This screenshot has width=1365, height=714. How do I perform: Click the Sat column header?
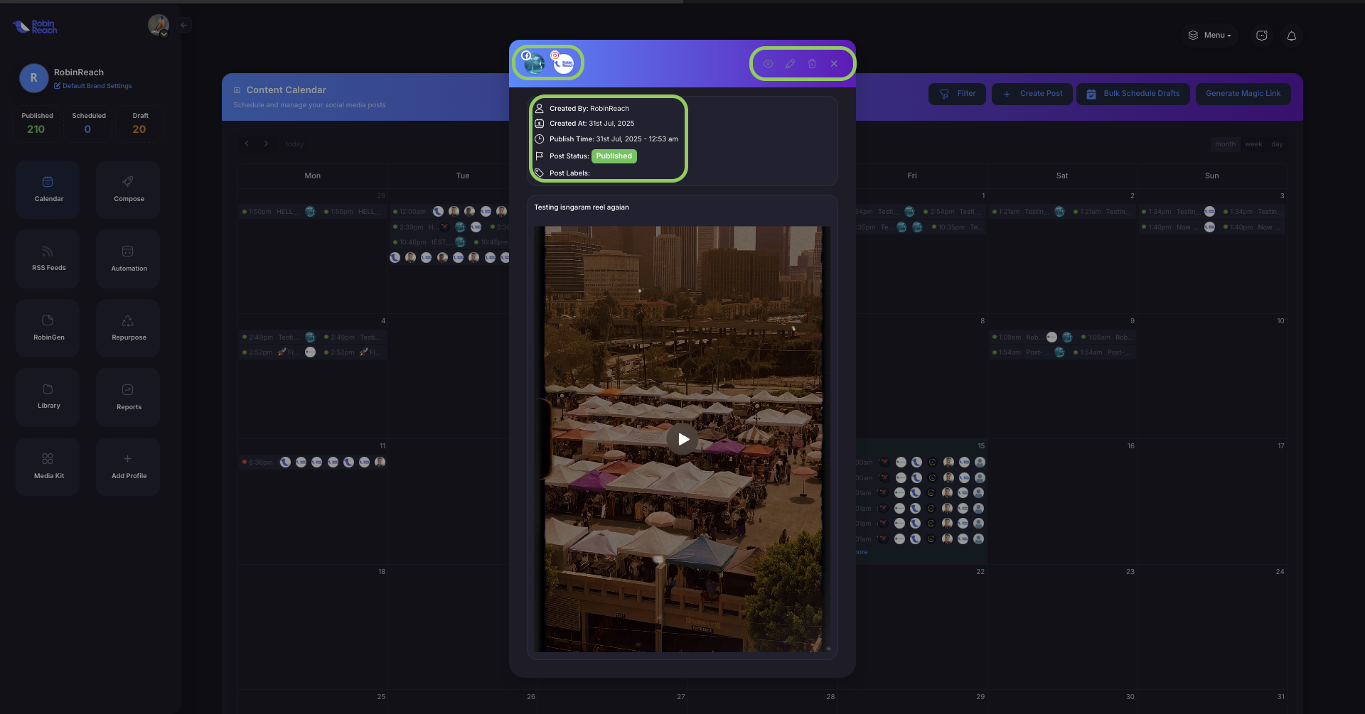click(1061, 175)
